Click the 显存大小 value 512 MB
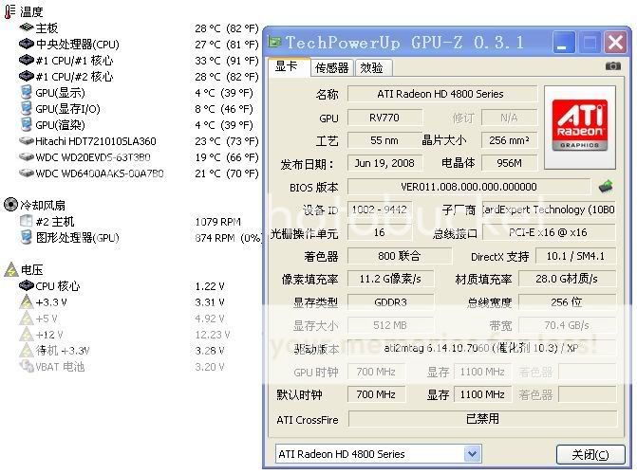The image size is (637, 474). 390,325
